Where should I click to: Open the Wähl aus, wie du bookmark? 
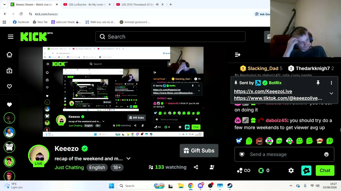click(x=100, y=22)
